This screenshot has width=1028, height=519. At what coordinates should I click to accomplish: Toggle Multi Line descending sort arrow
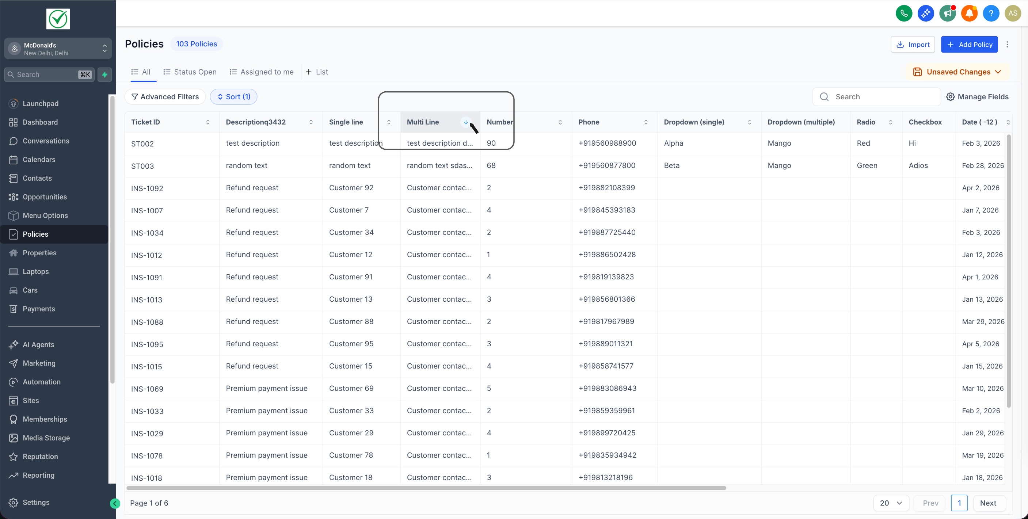tap(466, 122)
